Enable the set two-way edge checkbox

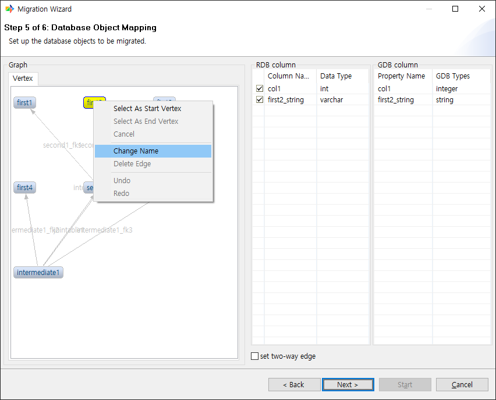click(254, 356)
